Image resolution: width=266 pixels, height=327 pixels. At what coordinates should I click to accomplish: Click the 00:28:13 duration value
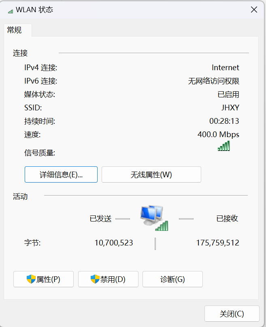tap(224, 121)
